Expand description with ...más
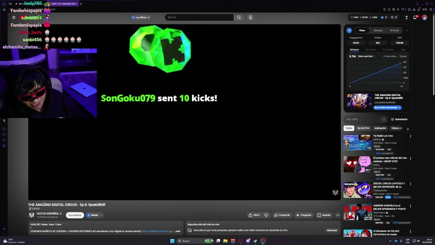The width and height of the screenshot is (435, 245). [177, 231]
